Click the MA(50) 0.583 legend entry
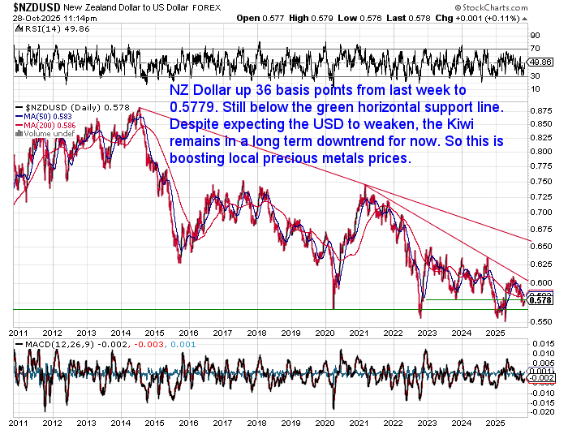This screenshot has height=430, width=568. pos(44,117)
